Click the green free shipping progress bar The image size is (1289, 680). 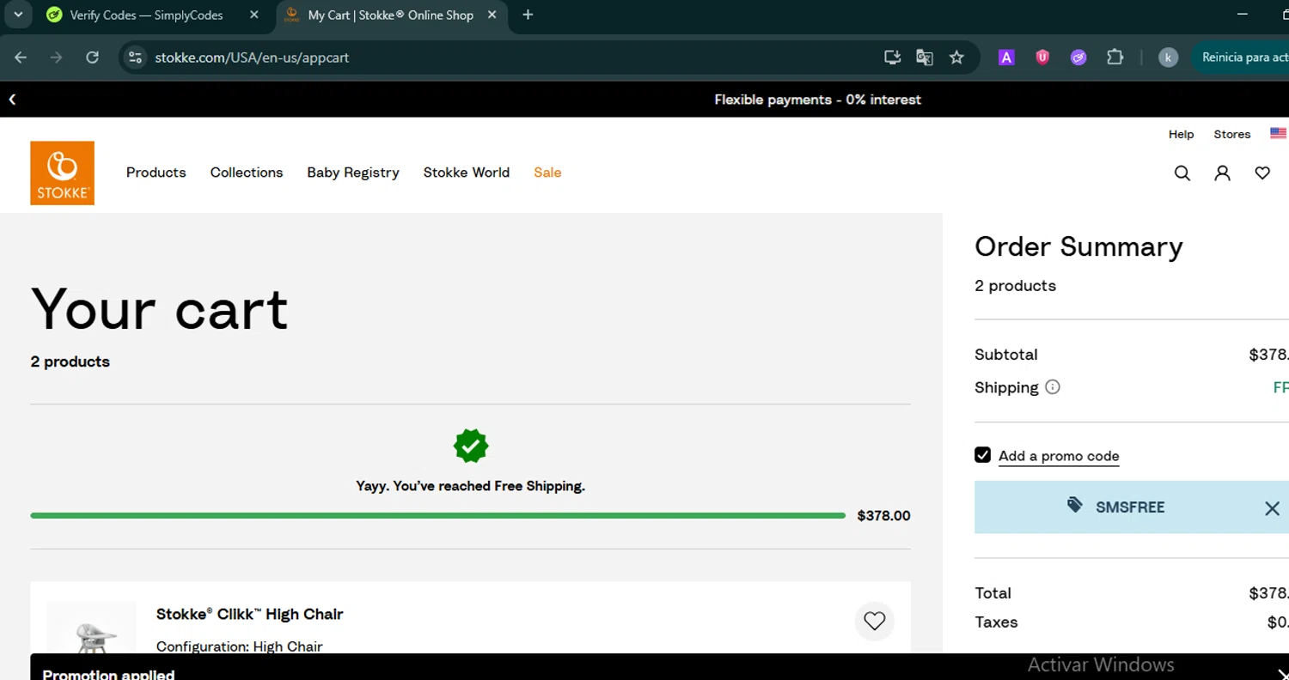[x=438, y=515]
